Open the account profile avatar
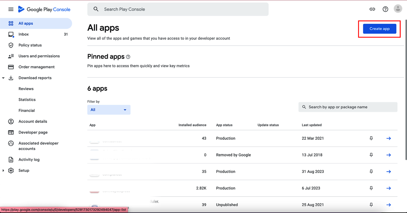Image resolution: width=407 pixels, height=213 pixels. pyautogui.click(x=398, y=9)
